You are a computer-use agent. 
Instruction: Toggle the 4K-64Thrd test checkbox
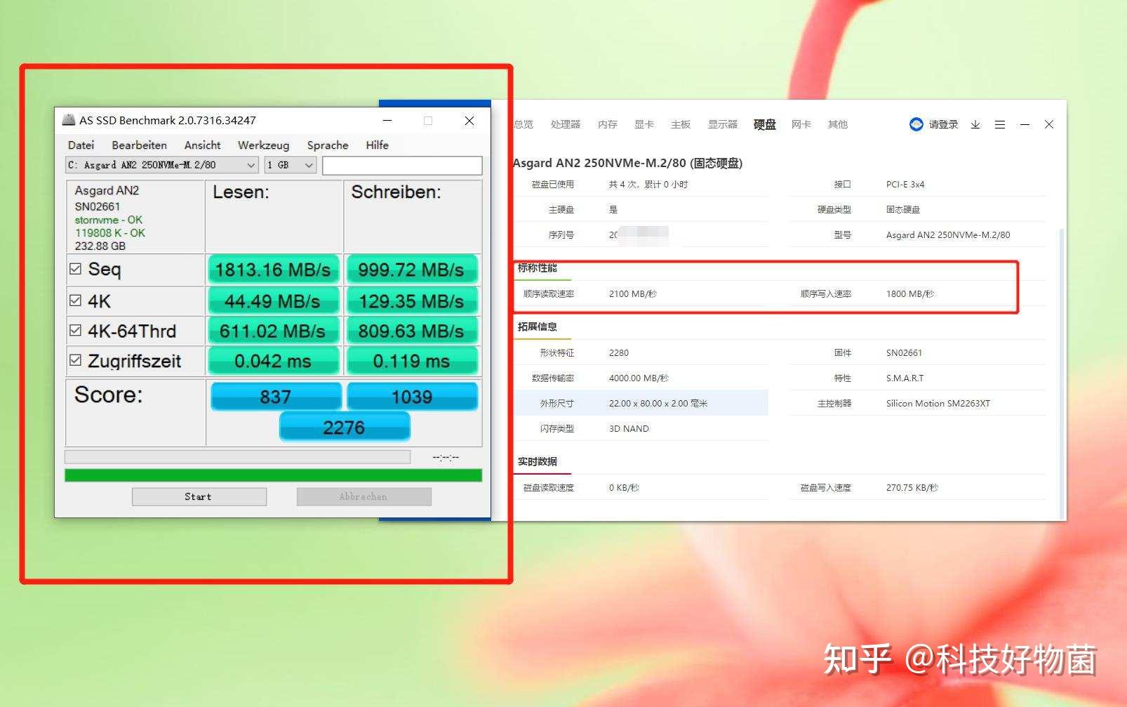tap(76, 330)
